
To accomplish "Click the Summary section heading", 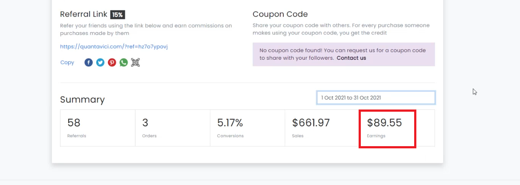I will pyautogui.click(x=82, y=99).
